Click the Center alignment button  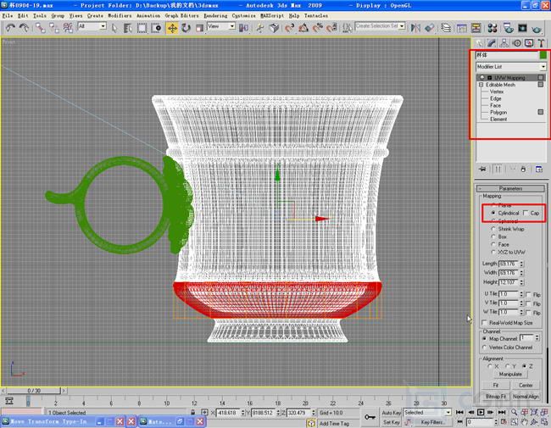pos(526,385)
